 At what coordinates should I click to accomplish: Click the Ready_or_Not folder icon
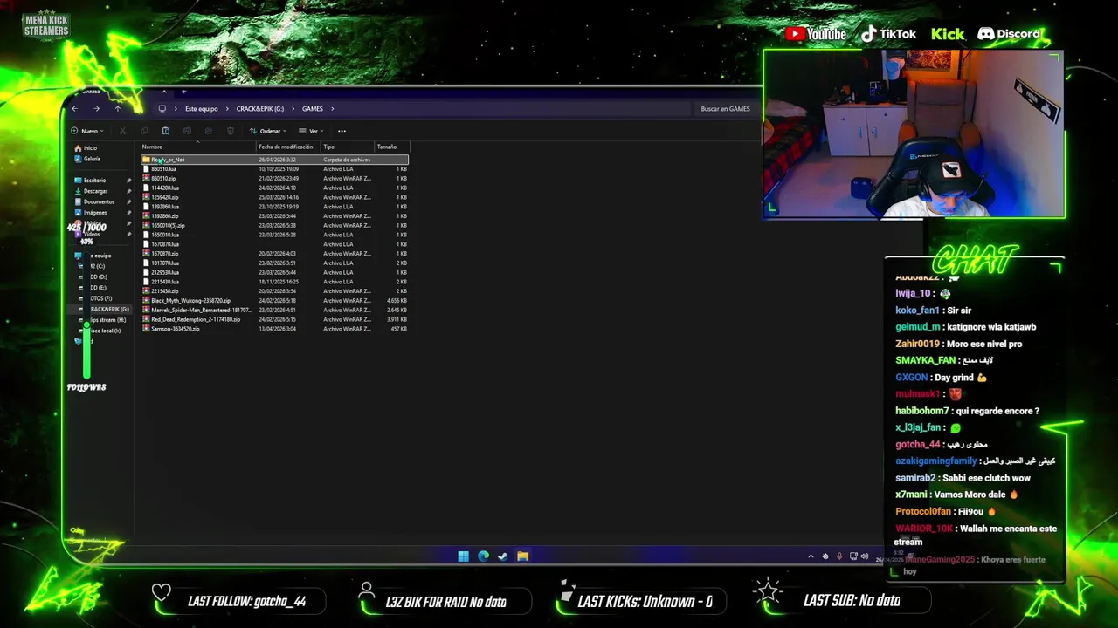point(146,160)
